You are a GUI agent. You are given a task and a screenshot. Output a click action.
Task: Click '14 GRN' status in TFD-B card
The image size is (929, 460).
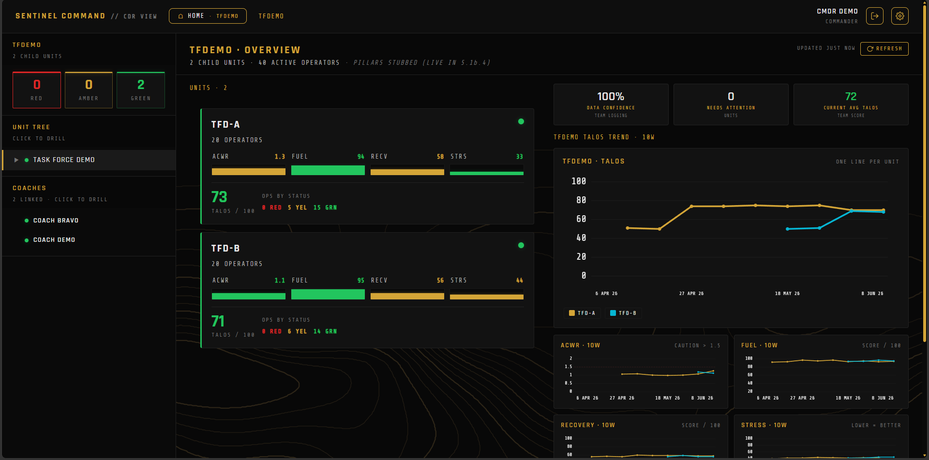pos(325,331)
